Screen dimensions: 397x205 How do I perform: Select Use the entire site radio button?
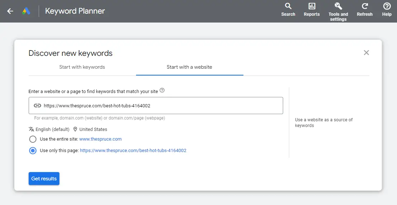(33, 139)
